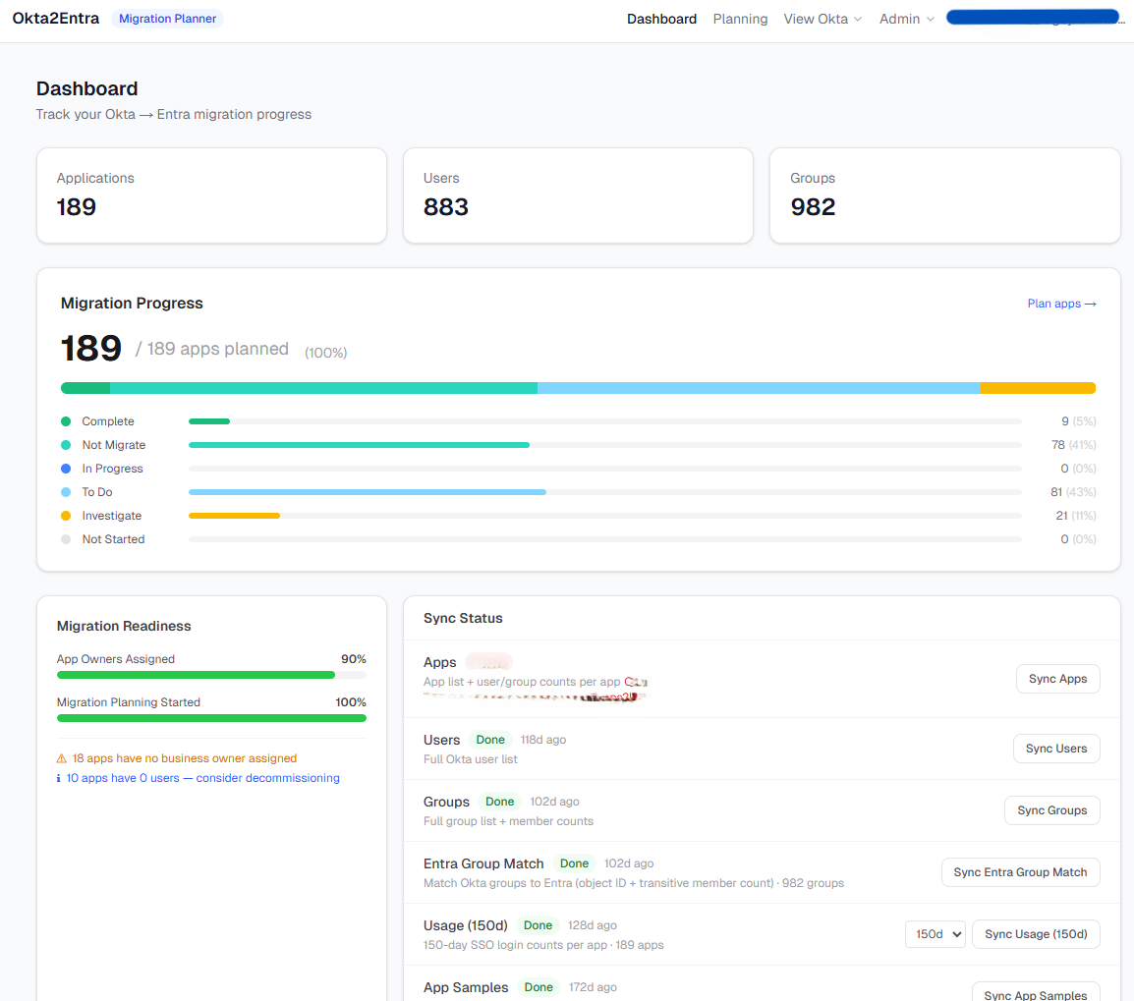Screen dimensions: 1134x1001
Task: Click the light-blue segment of stacked bar
Action: (x=759, y=388)
